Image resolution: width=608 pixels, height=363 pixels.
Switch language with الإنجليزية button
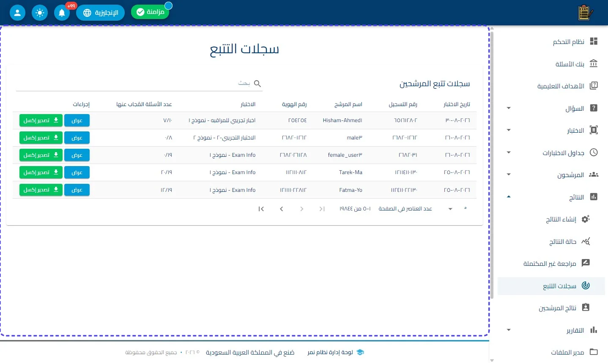coord(100,13)
